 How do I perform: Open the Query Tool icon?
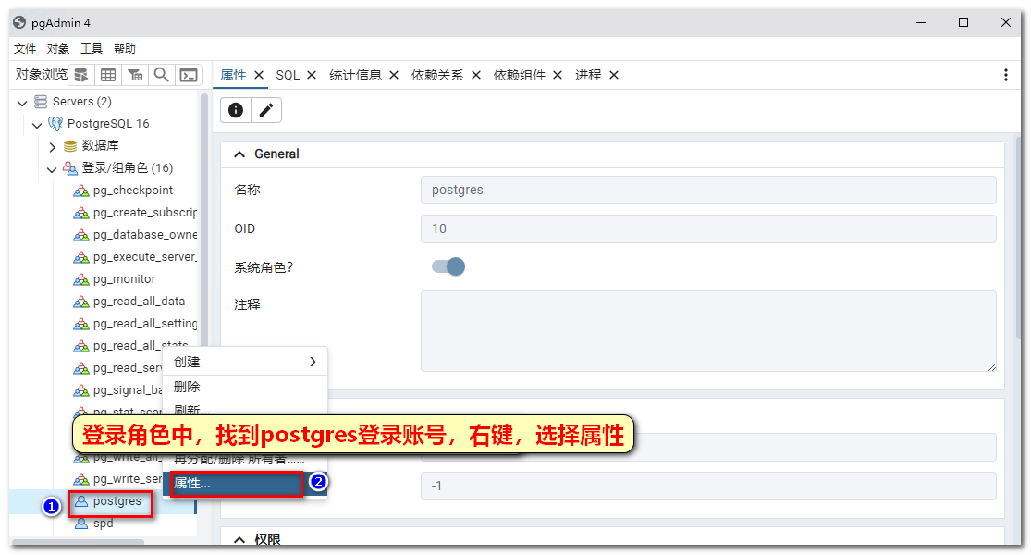[81, 75]
